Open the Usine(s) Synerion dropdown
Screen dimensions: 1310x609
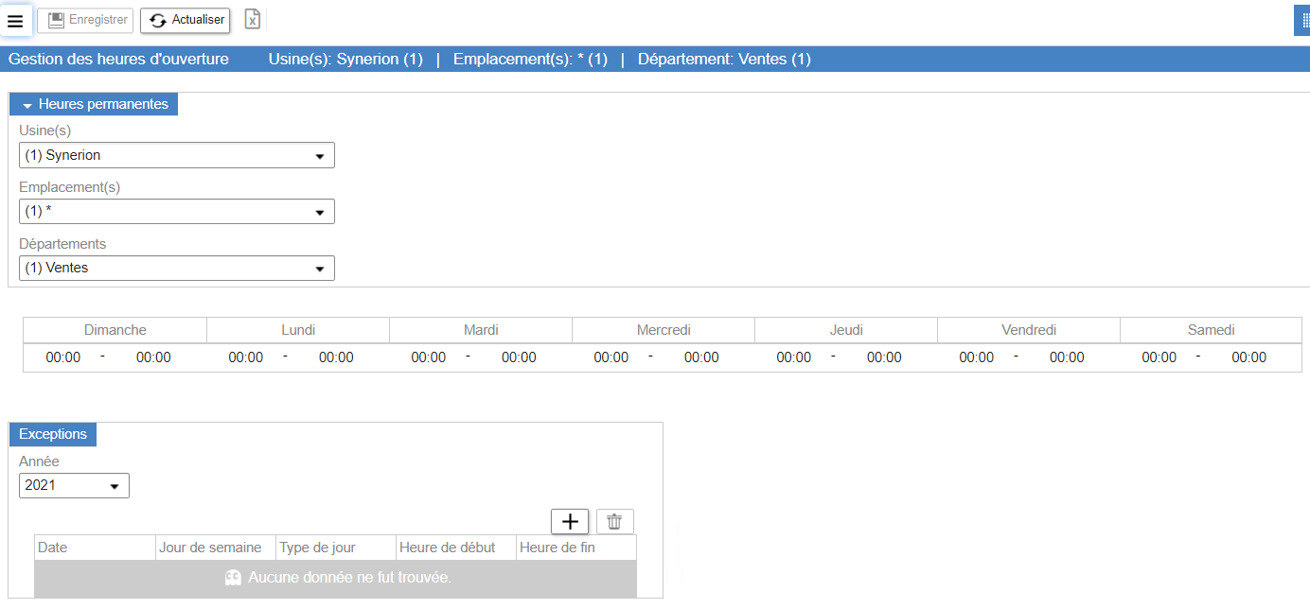point(176,155)
